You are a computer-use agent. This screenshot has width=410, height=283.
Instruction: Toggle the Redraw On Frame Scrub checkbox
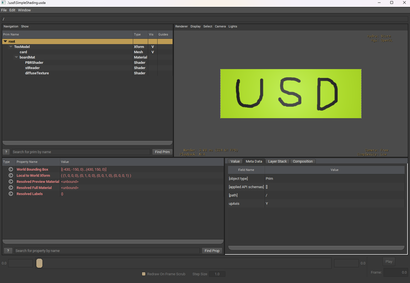pyautogui.click(x=143, y=274)
